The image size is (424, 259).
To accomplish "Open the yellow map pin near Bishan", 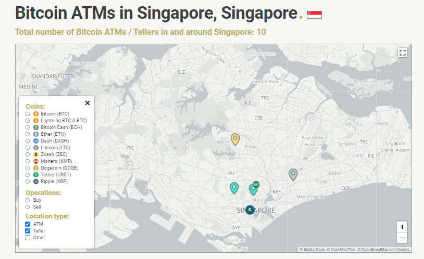I will coord(235,139).
